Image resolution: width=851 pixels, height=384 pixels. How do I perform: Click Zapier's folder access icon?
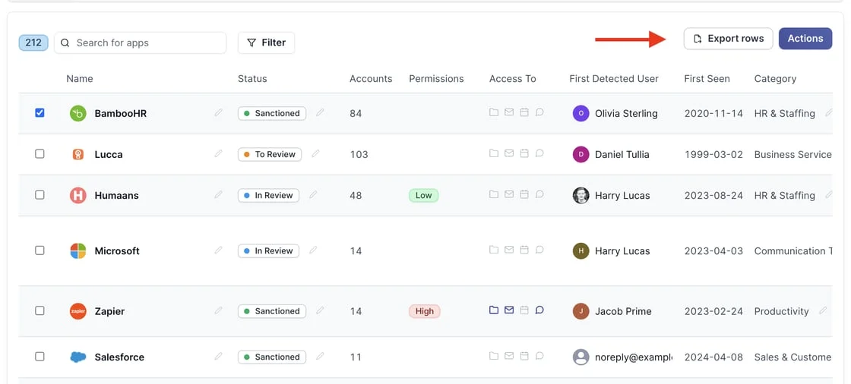(x=494, y=310)
